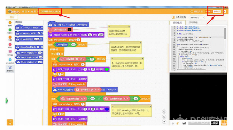Click the Obloq send message palette block
Screen dimensions: 233x130
point(29,39)
